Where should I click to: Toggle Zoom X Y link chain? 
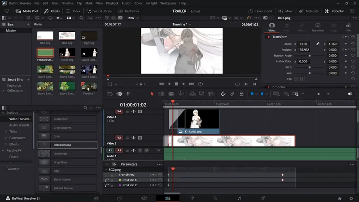318,44
